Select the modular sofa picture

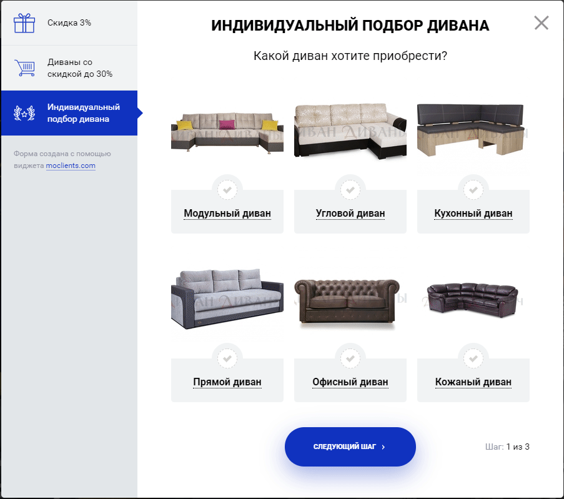pos(227,132)
